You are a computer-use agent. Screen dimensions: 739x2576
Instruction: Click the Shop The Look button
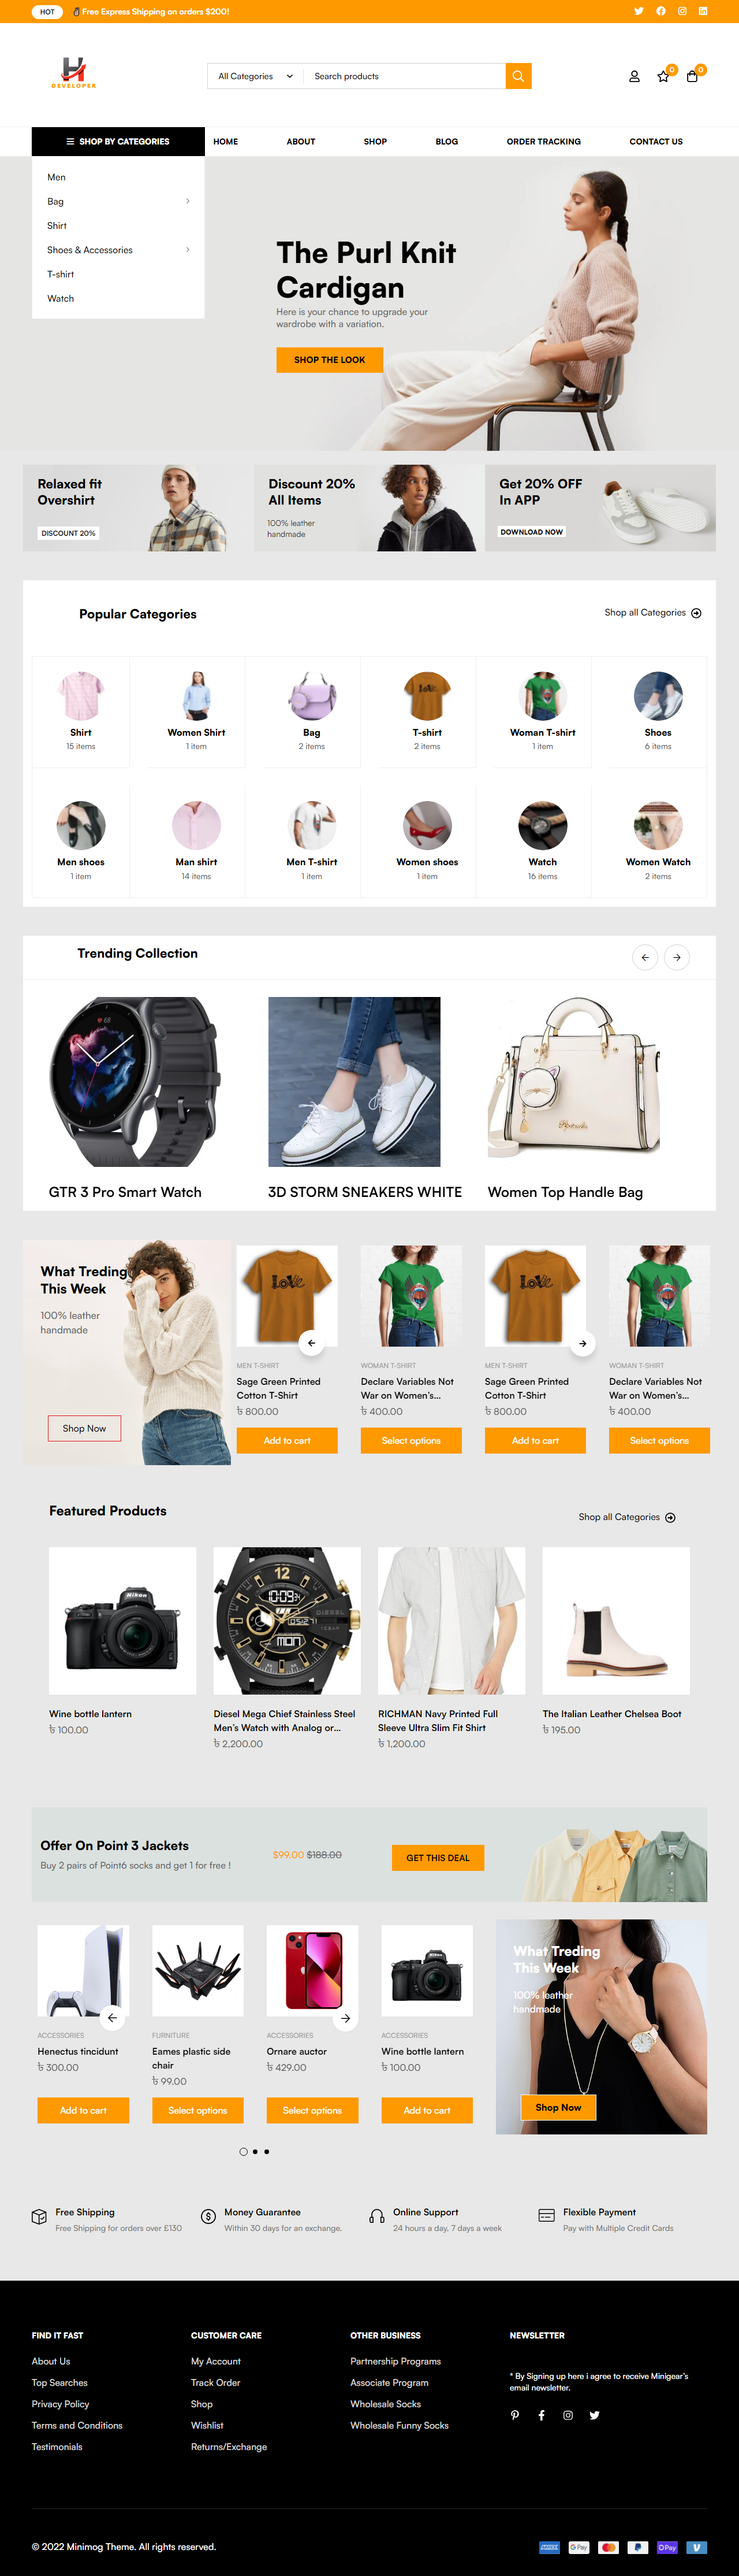point(330,360)
